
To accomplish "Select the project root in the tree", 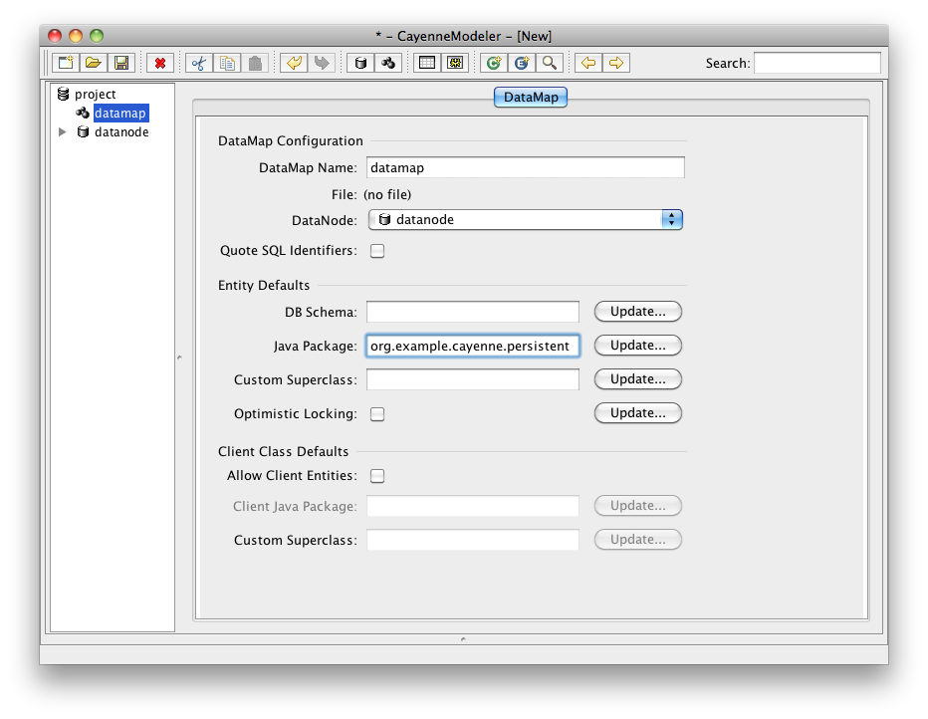I will coord(95,95).
